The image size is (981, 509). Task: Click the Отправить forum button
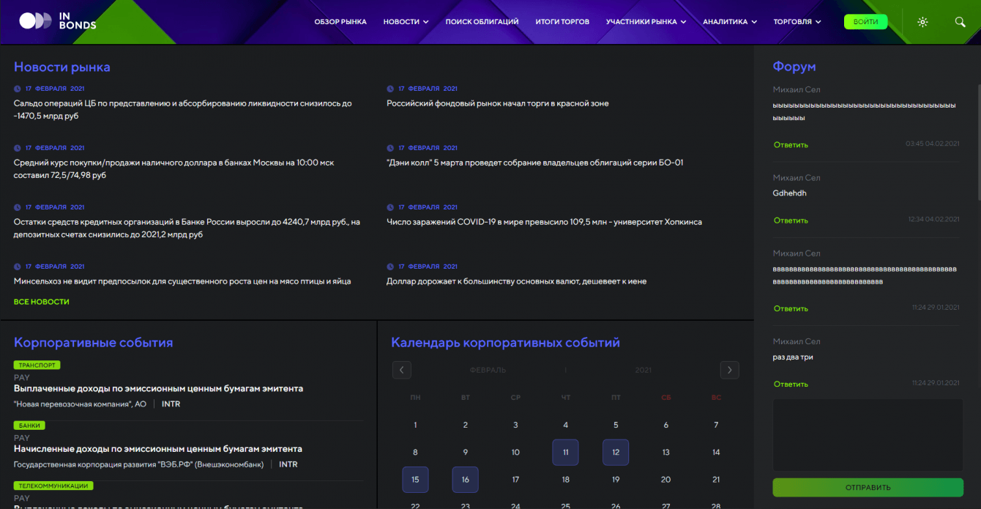pyautogui.click(x=868, y=487)
